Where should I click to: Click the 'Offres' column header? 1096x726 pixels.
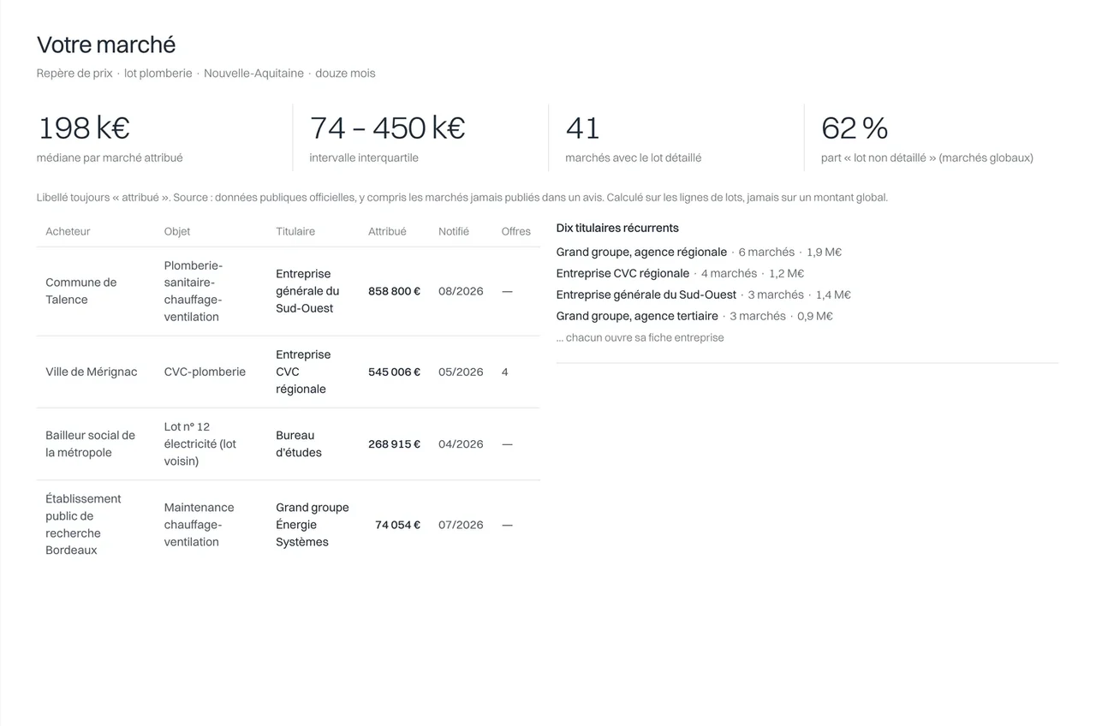(516, 231)
